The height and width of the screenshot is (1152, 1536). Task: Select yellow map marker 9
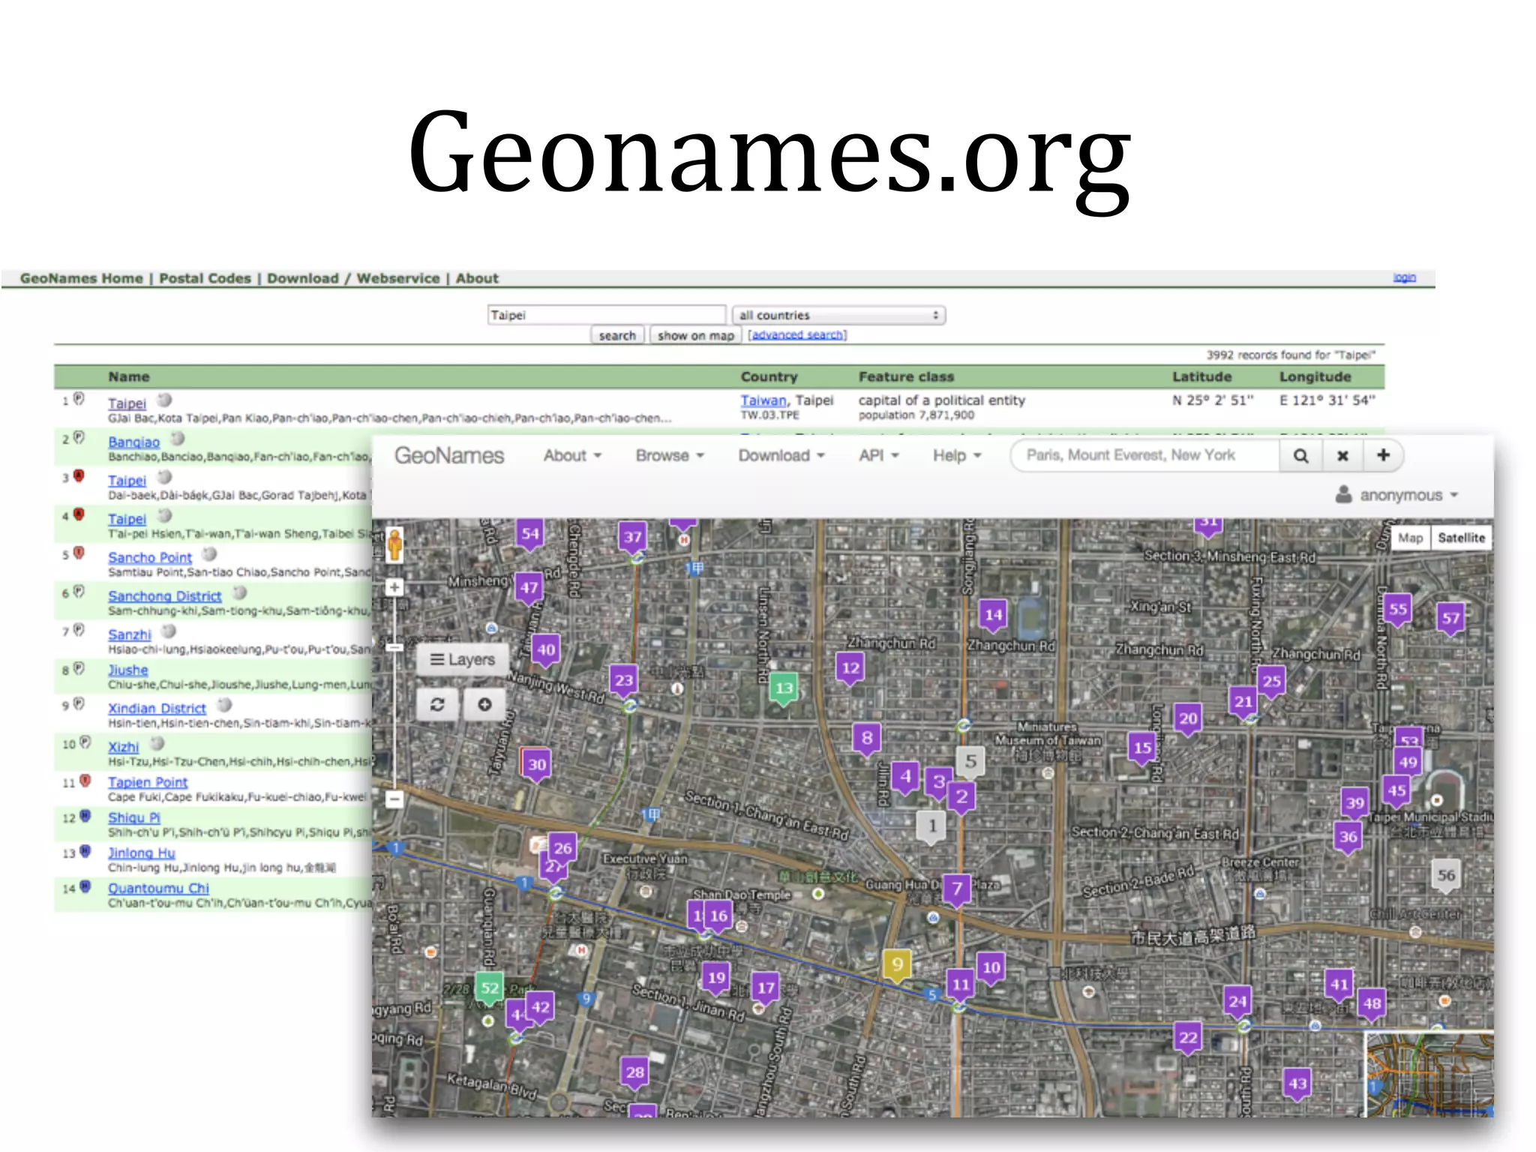point(897,965)
